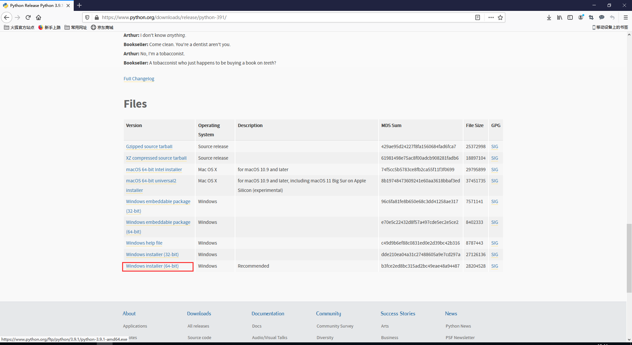Screen dimensions: 632x345
Task: Open the Firefox hamburger menu
Action: tap(626, 17)
